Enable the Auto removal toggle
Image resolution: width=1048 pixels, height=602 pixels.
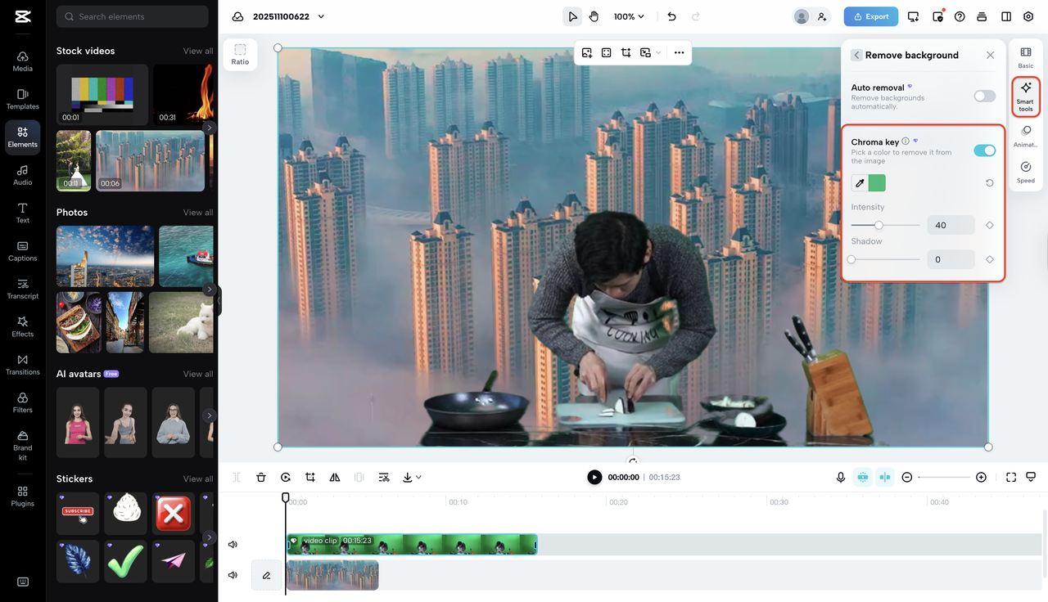pyautogui.click(x=983, y=96)
